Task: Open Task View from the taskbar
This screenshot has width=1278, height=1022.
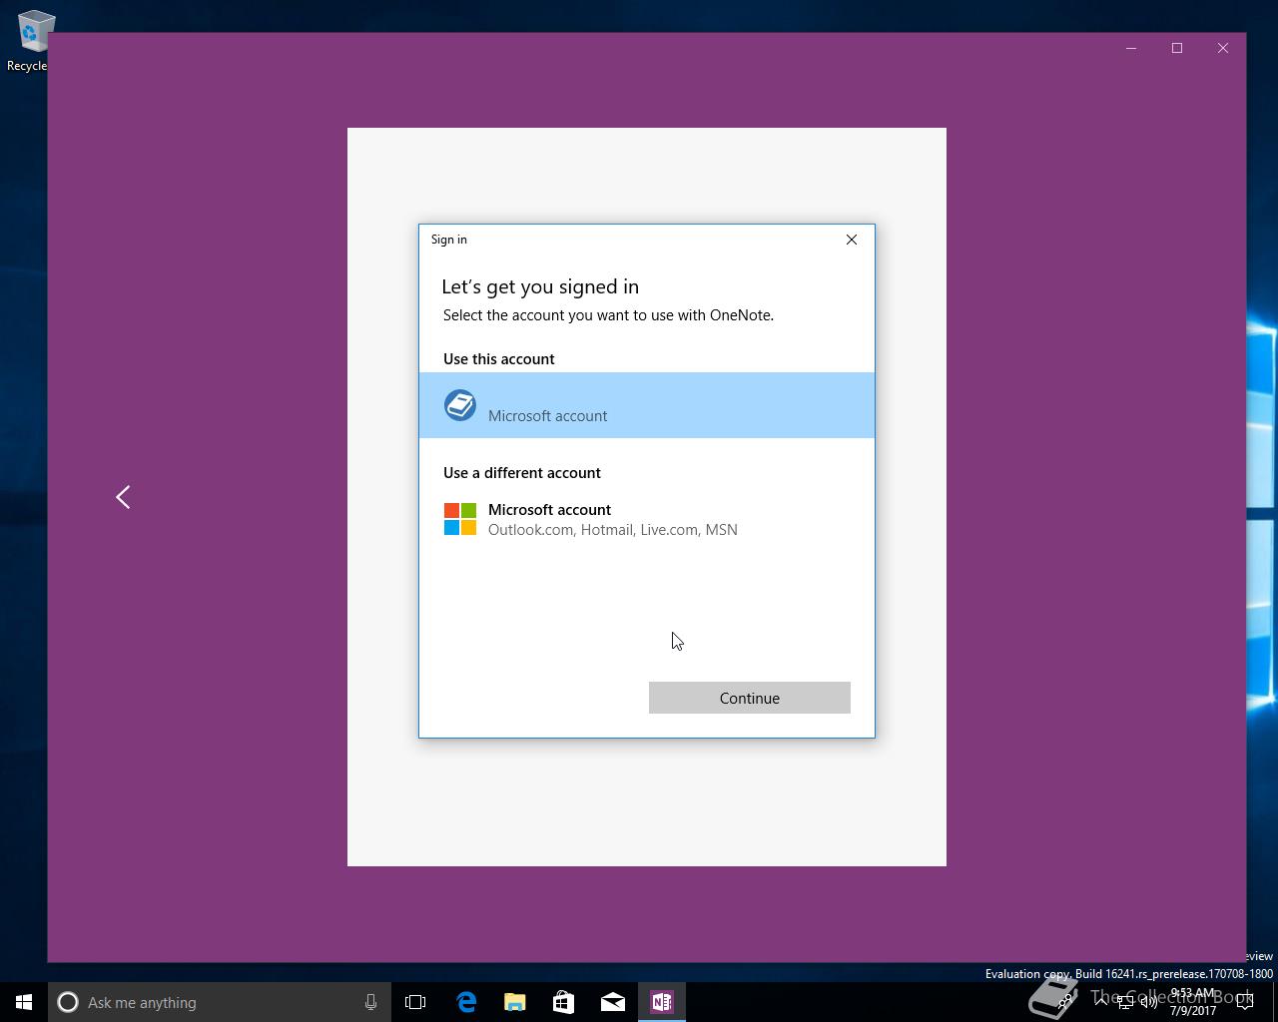Action: pyautogui.click(x=415, y=1002)
